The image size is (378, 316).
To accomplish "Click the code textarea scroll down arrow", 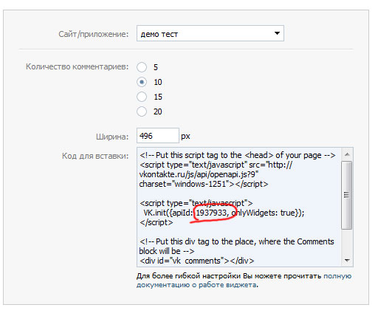I will pyautogui.click(x=347, y=261).
